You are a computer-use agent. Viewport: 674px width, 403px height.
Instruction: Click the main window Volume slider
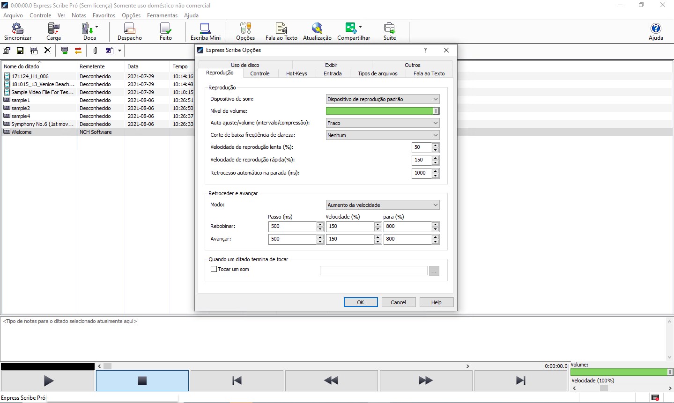click(x=622, y=372)
